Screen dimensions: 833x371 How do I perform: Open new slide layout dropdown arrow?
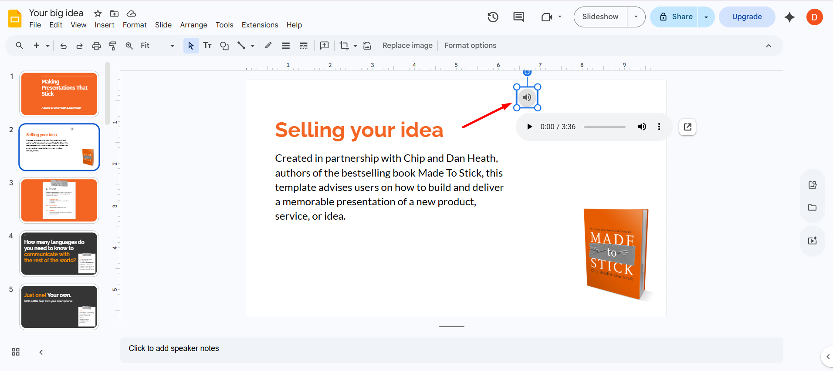tap(47, 46)
